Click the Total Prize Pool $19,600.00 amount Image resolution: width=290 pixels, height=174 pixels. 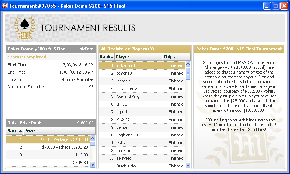pos(83,123)
